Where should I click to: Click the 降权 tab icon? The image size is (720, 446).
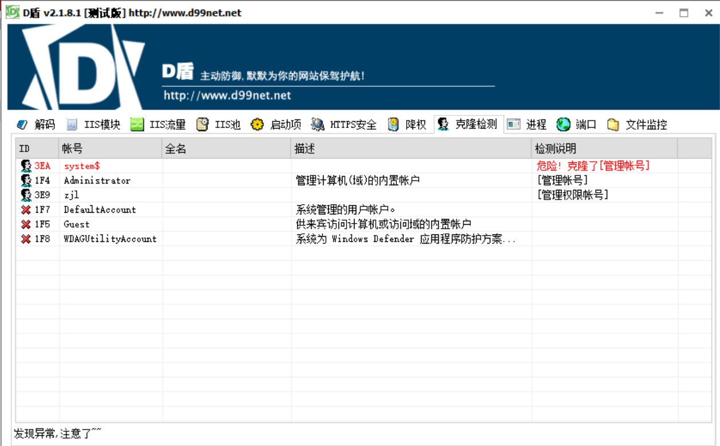394,125
